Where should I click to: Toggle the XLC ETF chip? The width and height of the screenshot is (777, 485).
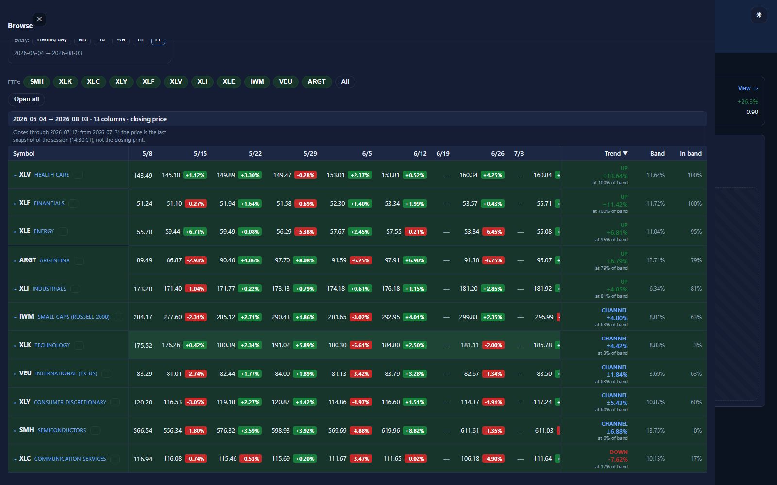click(x=93, y=81)
